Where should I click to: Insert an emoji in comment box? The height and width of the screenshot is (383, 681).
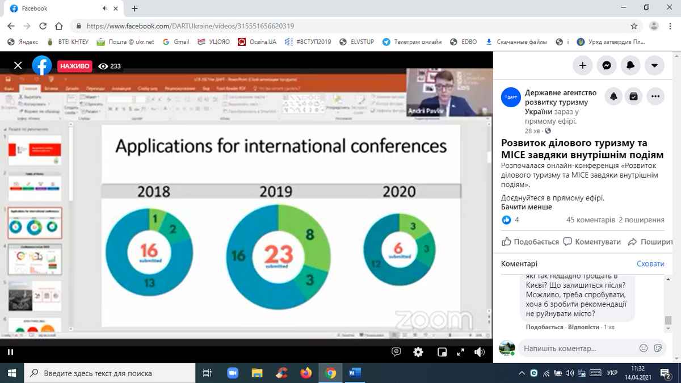(644, 348)
